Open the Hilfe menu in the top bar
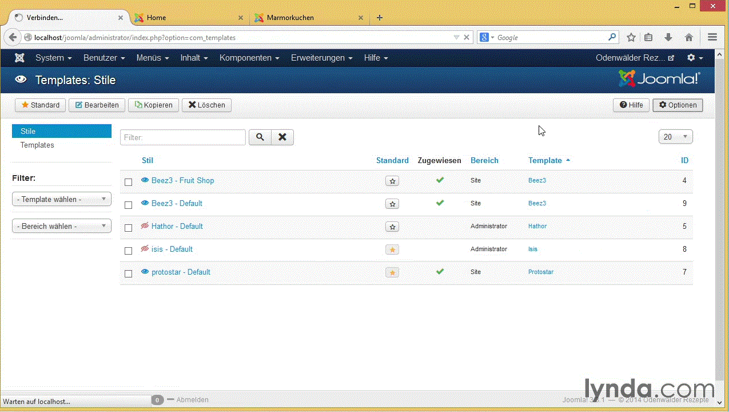 point(376,58)
